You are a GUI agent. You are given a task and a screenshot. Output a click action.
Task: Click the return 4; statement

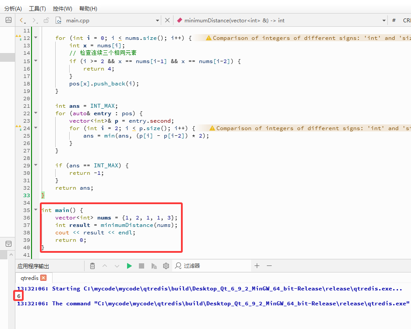pyautogui.click(x=99, y=69)
